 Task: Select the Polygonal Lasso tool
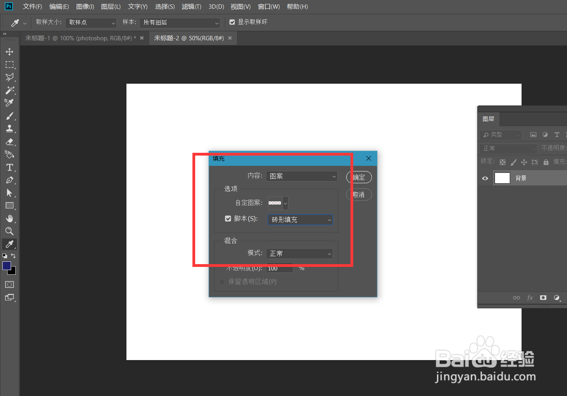[9, 77]
